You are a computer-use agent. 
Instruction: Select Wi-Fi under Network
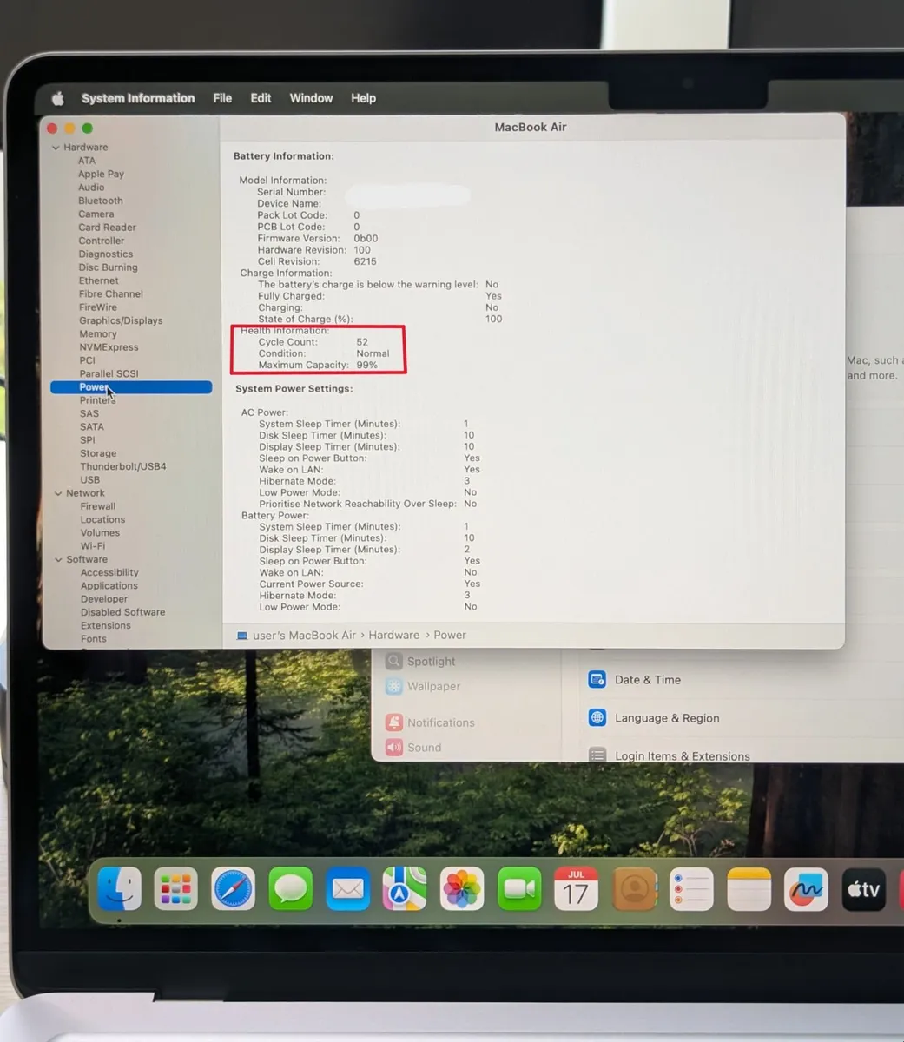(93, 546)
